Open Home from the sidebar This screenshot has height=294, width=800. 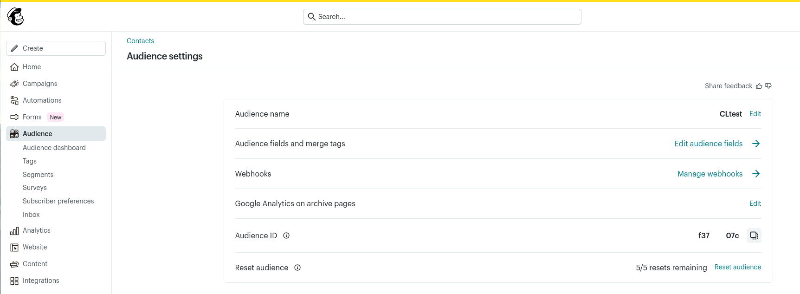[32, 67]
